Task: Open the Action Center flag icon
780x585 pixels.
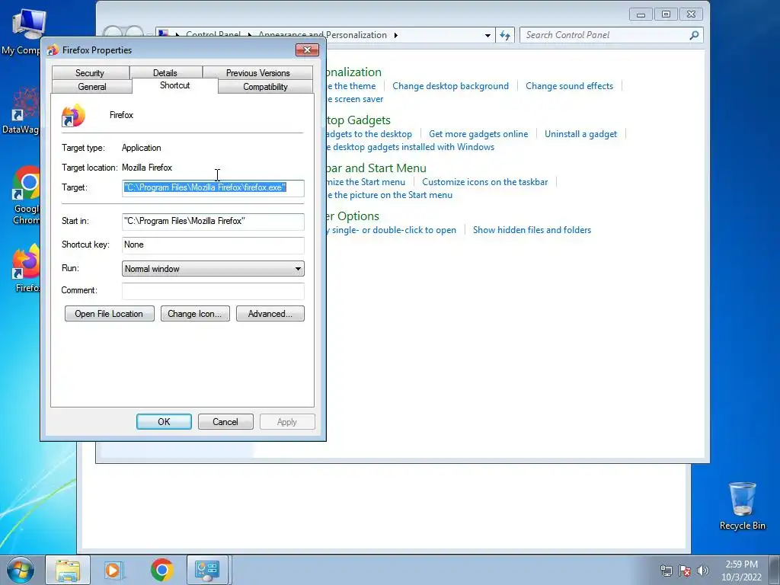Action: (x=685, y=571)
